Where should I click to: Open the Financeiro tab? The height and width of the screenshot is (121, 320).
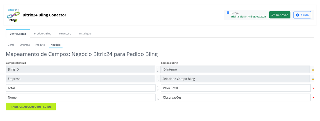(x=65, y=34)
